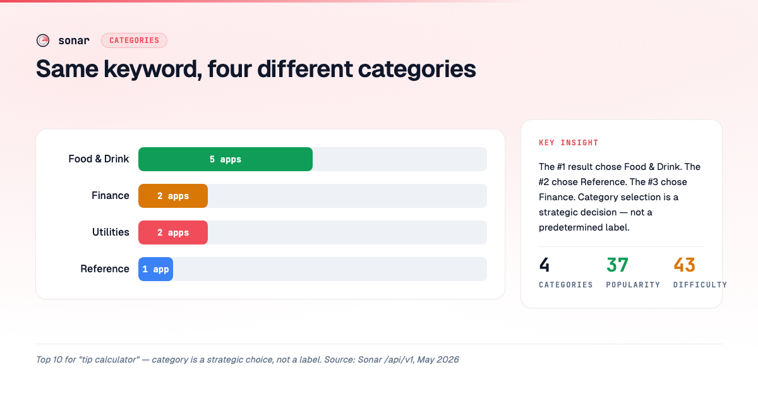Click the footer source caption
The width and height of the screenshot is (758, 398).
[x=248, y=359]
